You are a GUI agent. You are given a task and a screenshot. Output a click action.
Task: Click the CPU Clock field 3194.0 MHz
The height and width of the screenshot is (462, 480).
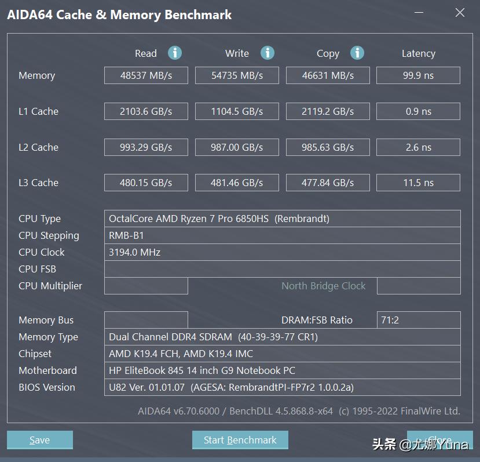[x=282, y=252]
